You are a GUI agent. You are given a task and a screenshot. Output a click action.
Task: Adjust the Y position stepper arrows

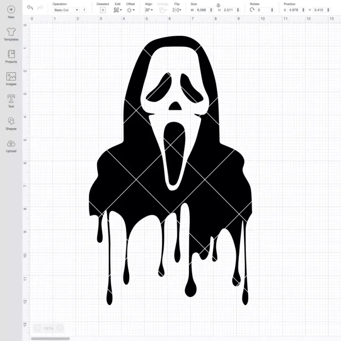point(328,10)
